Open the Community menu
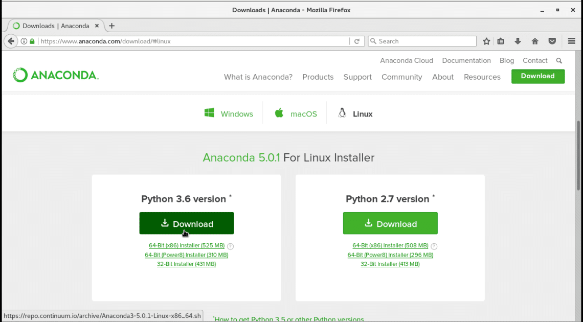The width and height of the screenshot is (583, 322). (x=401, y=77)
